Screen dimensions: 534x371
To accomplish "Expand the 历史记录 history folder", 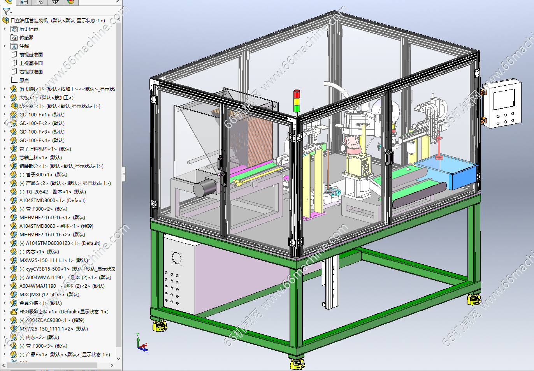I will (5, 29).
